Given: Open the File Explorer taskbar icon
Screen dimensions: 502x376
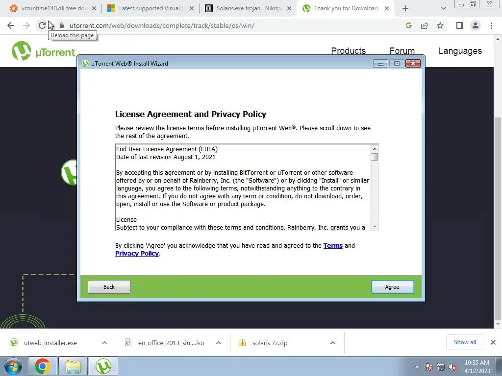Looking at the screenshot, I should point(73,366).
